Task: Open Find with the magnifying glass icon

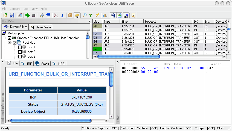Action: (85, 15)
